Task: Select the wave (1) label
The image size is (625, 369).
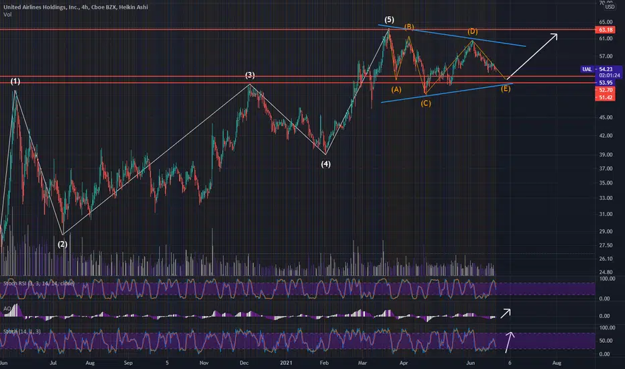Action: 15,81
